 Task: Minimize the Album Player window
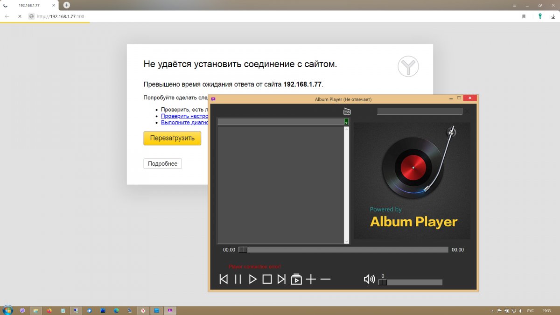pyautogui.click(x=451, y=98)
